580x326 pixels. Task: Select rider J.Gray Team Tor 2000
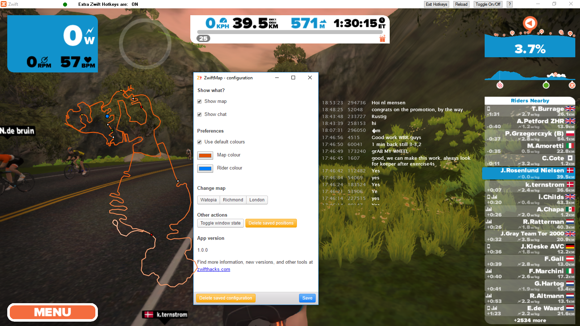tap(530, 236)
